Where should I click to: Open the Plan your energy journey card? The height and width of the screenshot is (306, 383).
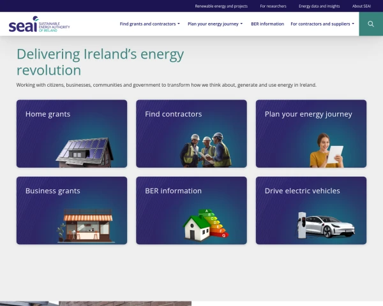pyautogui.click(x=312, y=134)
